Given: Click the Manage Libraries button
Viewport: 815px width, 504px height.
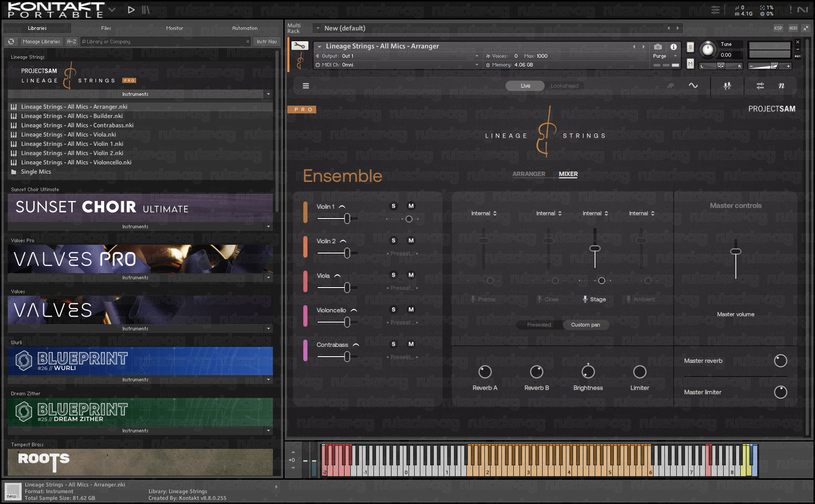Looking at the screenshot, I should pos(41,42).
